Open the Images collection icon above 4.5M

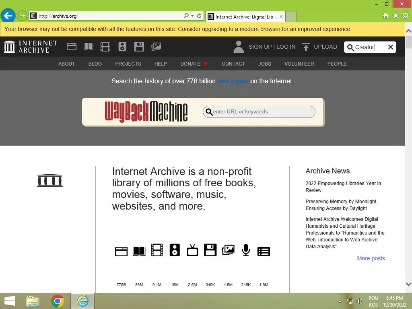tap(228, 250)
